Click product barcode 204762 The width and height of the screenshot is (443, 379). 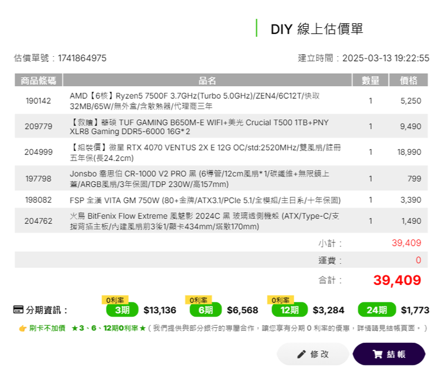(39, 221)
